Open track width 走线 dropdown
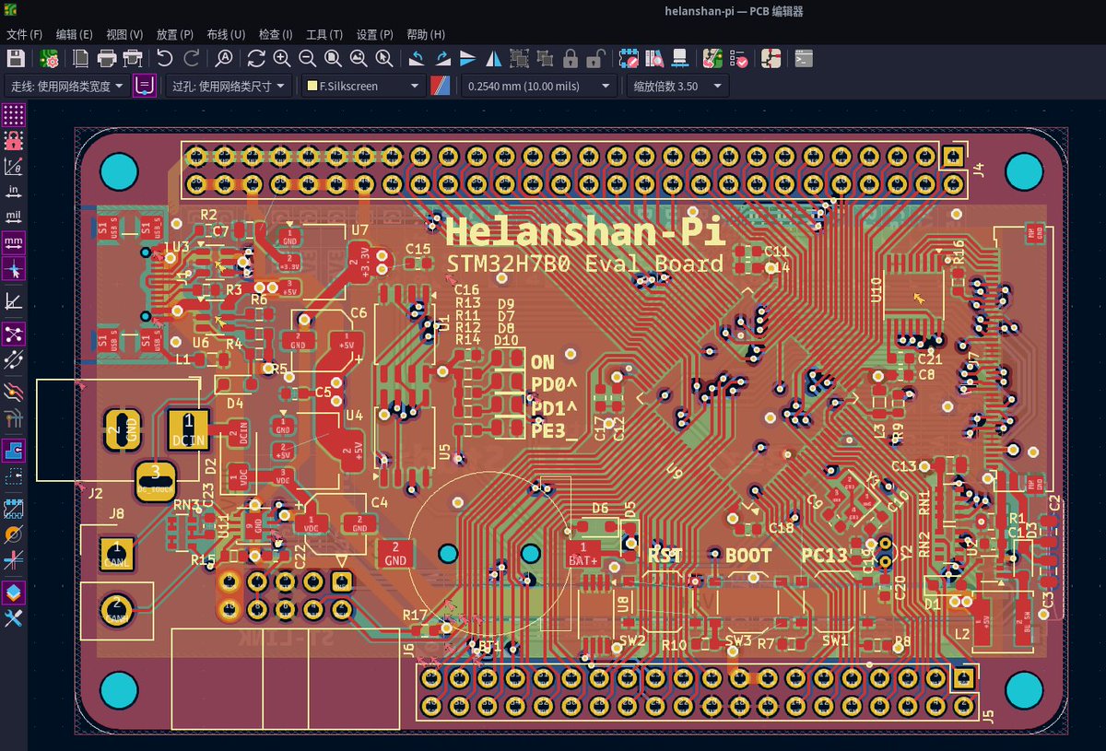 coord(66,87)
